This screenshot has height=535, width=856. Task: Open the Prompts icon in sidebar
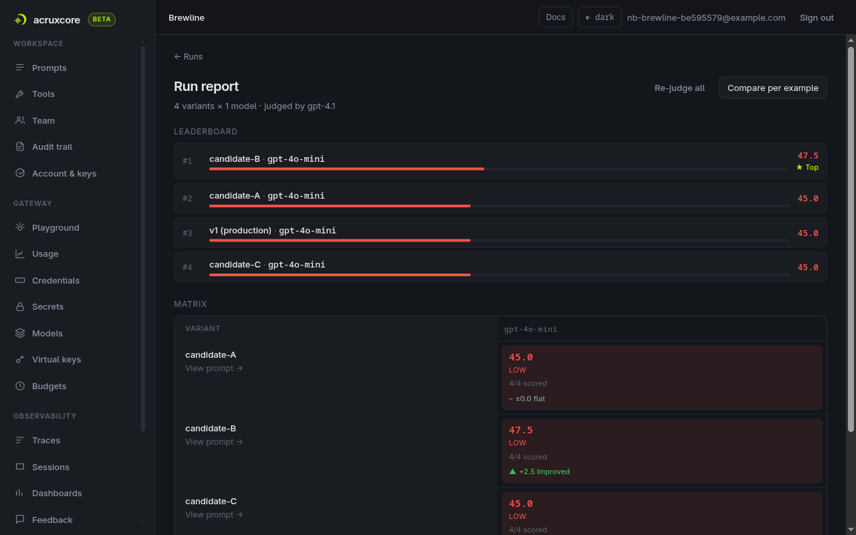click(20, 68)
